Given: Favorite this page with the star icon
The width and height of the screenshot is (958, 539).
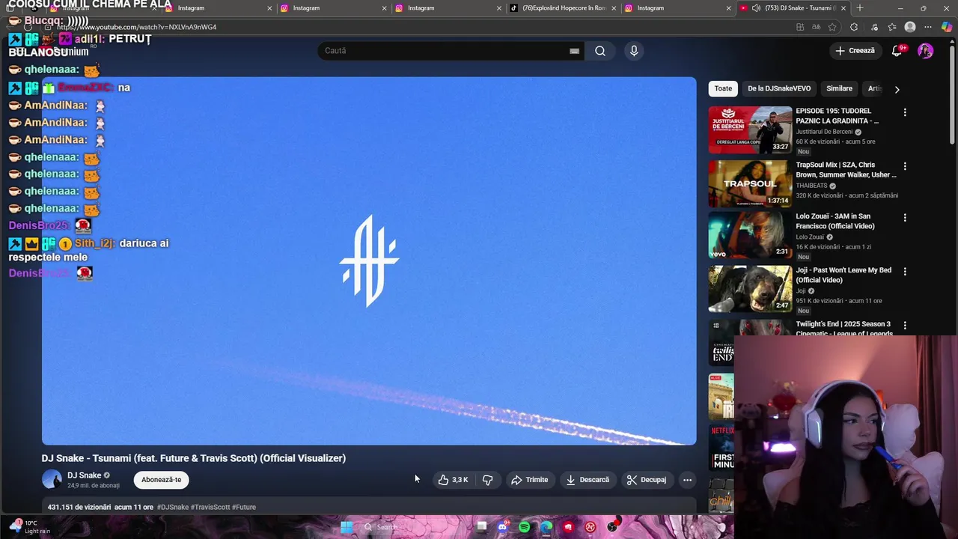Looking at the screenshot, I should [x=832, y=27].
